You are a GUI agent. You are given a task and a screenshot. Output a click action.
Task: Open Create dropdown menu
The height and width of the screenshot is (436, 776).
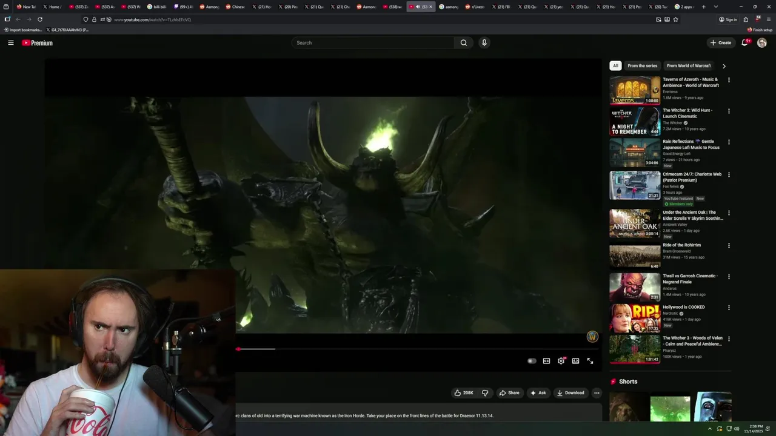(x=721, y=42)
